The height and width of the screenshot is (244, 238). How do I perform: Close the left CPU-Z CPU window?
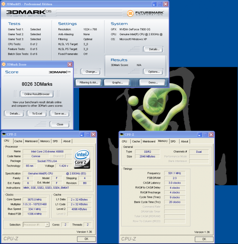93,134
